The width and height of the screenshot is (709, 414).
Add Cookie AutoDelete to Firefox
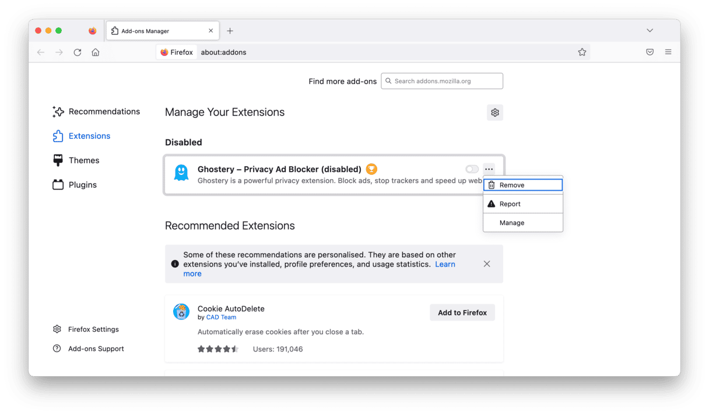pos(462,313)
